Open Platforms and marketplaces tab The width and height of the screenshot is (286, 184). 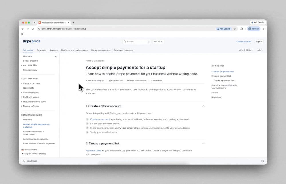tap(74, 50)
